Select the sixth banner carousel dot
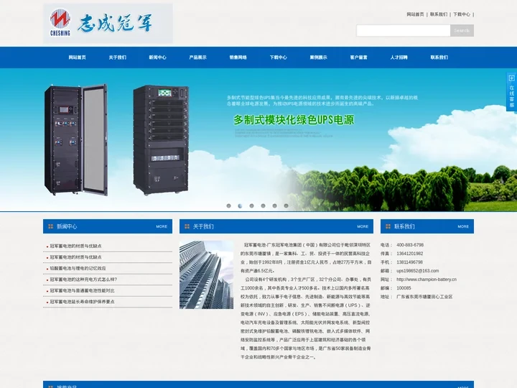The width and height of the screenshot is (517, 388). tap(287, 206)
